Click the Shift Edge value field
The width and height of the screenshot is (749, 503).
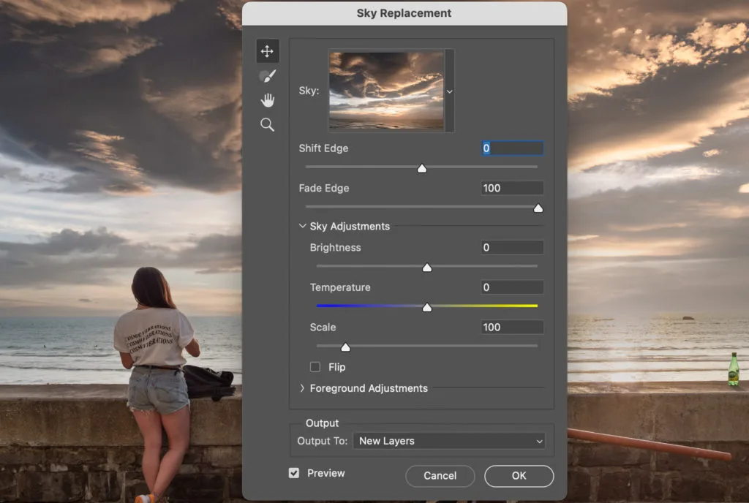512,148
